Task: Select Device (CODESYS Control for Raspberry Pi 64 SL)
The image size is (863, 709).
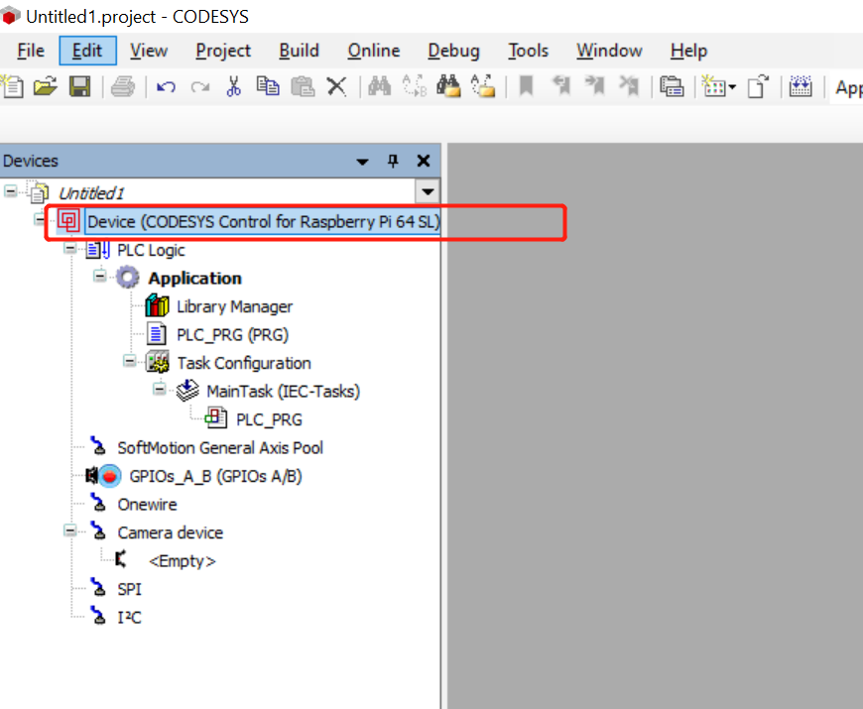Action: click(x=264, y=222)
